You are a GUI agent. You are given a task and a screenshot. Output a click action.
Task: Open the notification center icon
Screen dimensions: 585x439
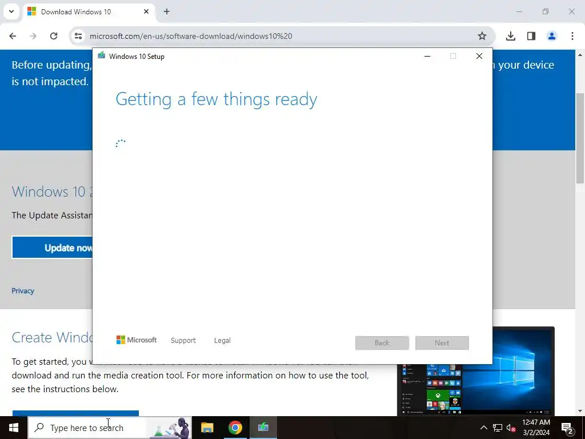567,428
